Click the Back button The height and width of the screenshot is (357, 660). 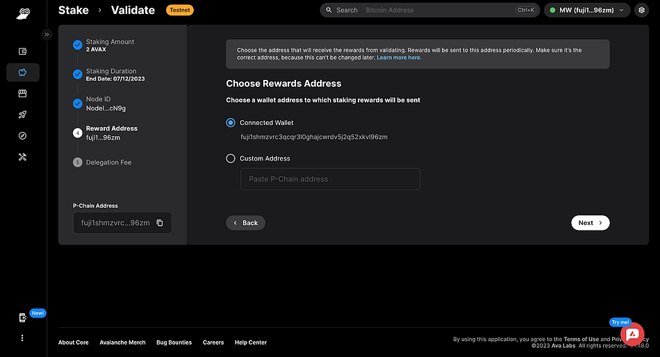(x=245, y=223)
